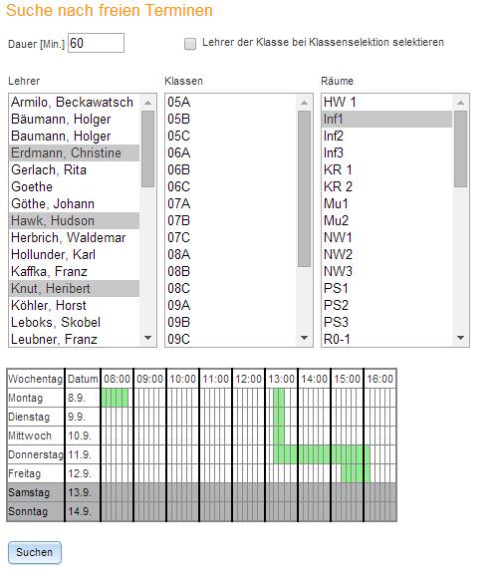
Task: Select teacher Köhler, Horst
Action: tap(74, 305)
